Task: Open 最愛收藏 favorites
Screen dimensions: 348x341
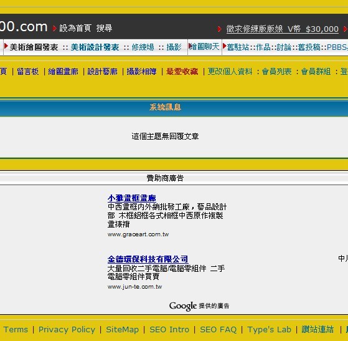Action: 182,72
